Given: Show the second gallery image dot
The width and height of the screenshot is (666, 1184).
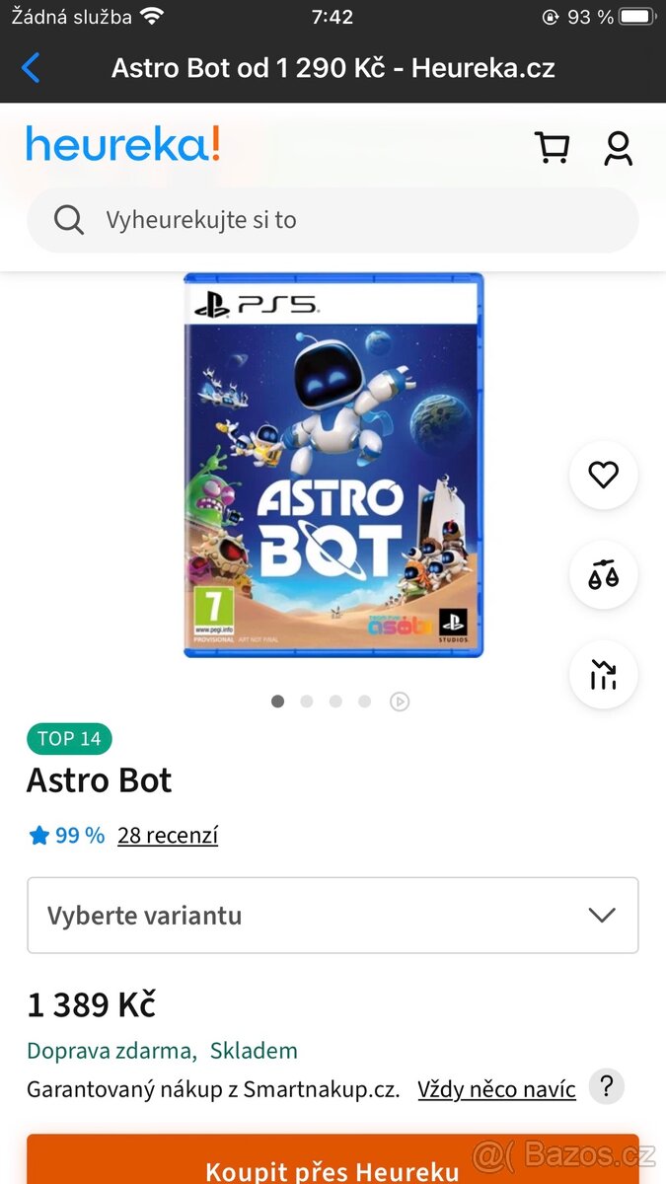Looking at the screenshot, I should click(307, 702).
